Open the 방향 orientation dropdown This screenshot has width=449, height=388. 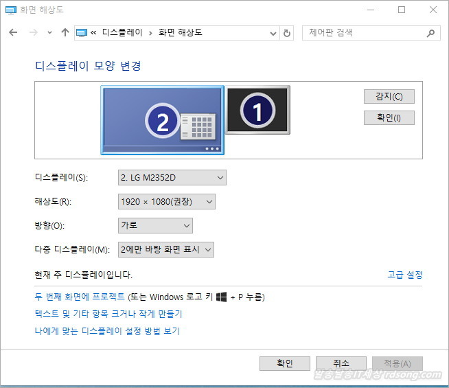pyautogui.click(x=155, y=226)
